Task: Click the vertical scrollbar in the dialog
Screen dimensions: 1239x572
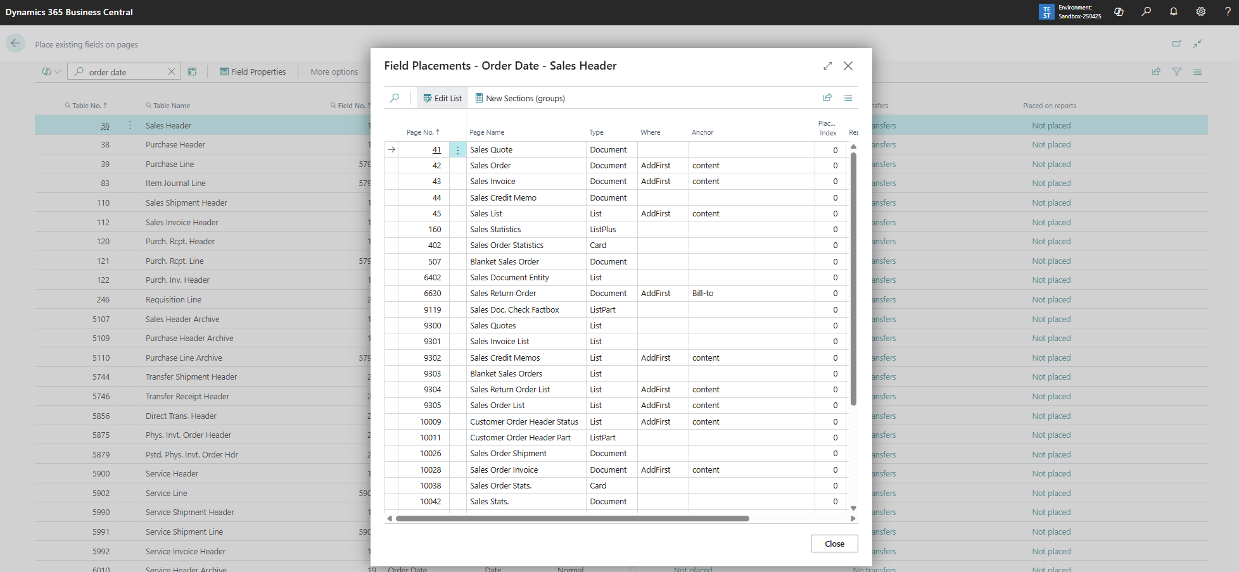Action: point(853,278)
